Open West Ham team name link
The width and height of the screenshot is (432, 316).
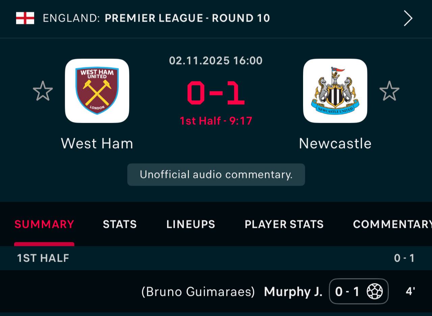tap(97, 143)
